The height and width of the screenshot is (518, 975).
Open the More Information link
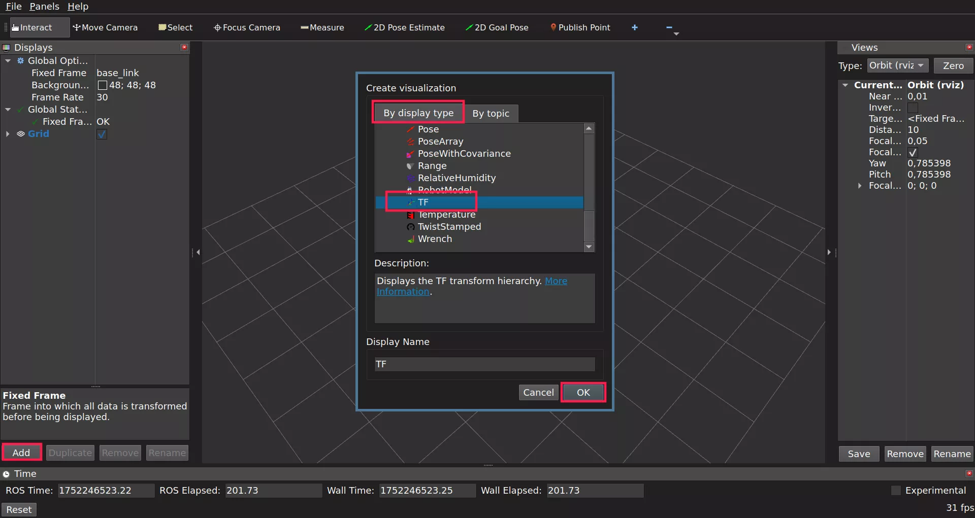556,281
